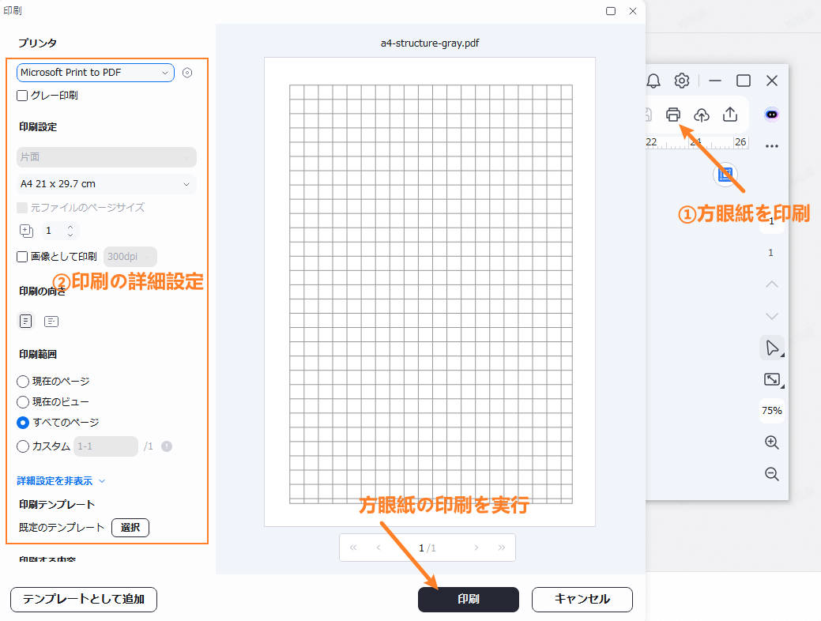Collapse 詳細設定を非表示 section
This screenshot has width=821, height=621.
[x=61, y=480]
